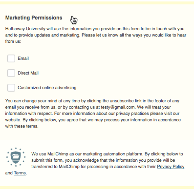Click 'with these terms.' closing sentence

coord(22,126)
